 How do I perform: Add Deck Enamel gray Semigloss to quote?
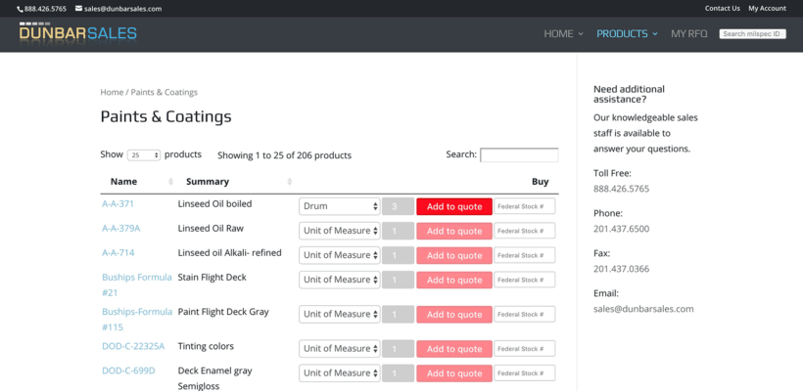click(x=454, y=373)
